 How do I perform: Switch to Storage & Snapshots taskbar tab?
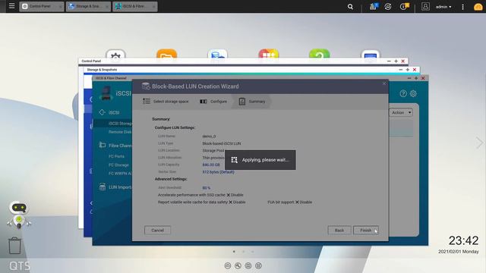(x=88, y=6)
